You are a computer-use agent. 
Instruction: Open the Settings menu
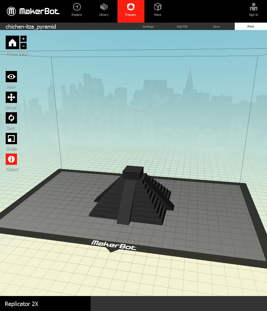pos(148,27)
